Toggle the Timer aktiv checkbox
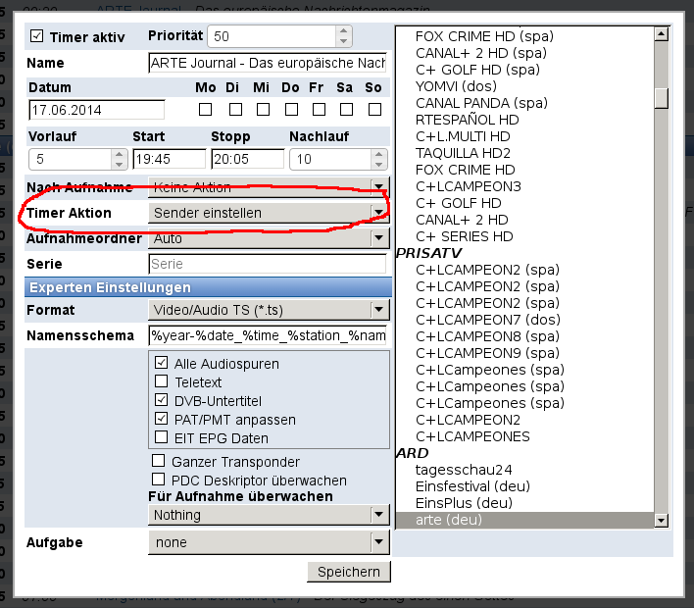The image size is (694, 608). pos(37,36)
